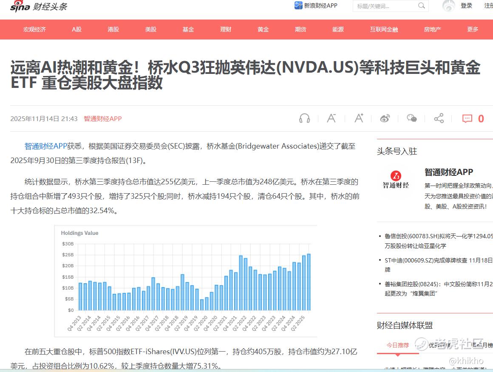The width and height of the screenshot is (493, 372).
Task: Open the 智通财经APP sidebar heading
Action: click(x=449, y=172)
